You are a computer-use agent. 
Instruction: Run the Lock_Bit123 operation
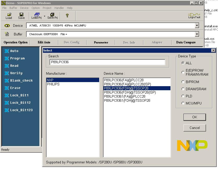click(18, 110)
